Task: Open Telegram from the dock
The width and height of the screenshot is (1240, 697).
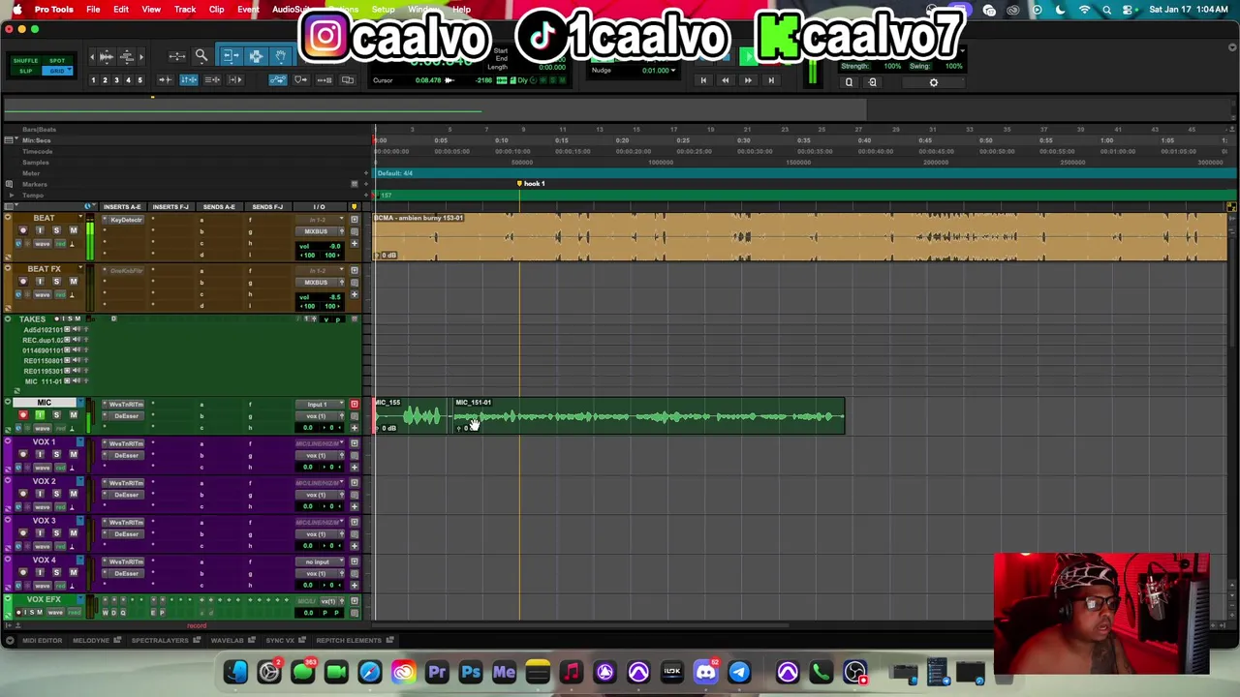Action: (x=739, y=672)
